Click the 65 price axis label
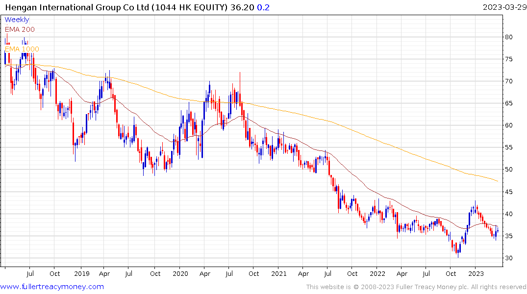The image size is (527, 294). (x=508, y=103)
